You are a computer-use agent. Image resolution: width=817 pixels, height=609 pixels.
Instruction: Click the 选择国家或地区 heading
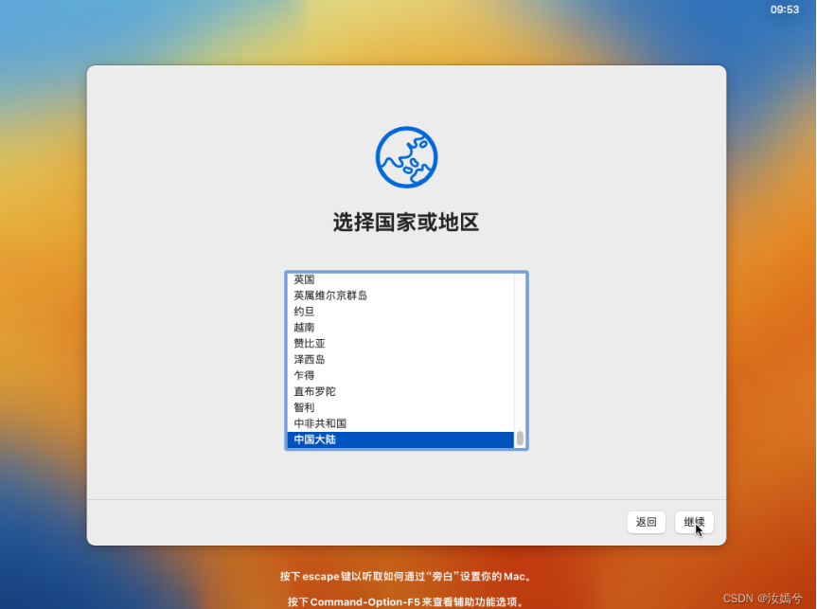406,222
